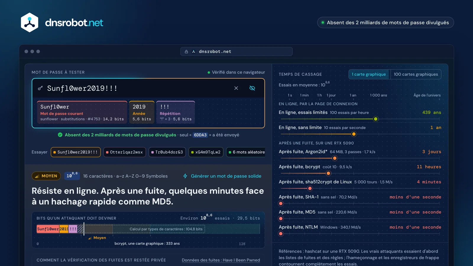The width and height of the screenshot is (473, 266).
Task: Click the MOYEN marker under the bits bar
Action: click(97, 238)
